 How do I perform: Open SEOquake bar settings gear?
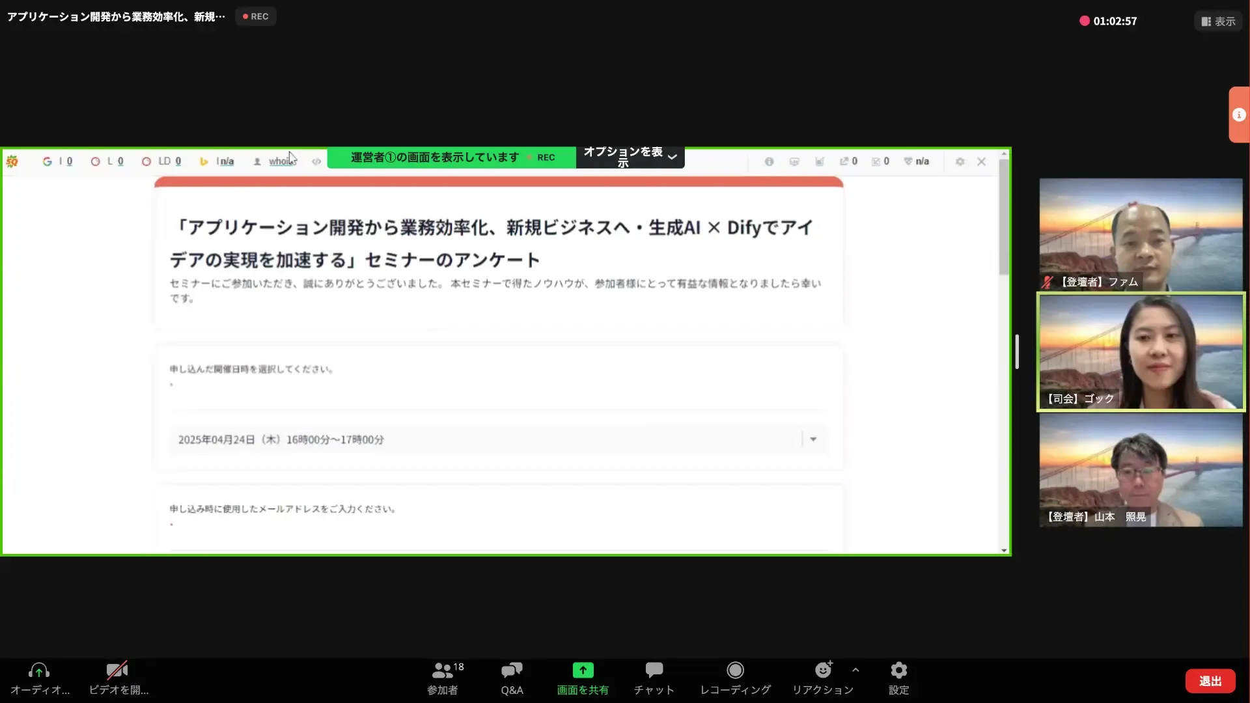coord(960,161)
